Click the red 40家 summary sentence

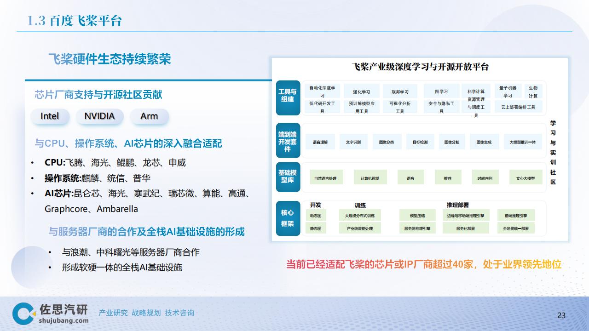coord(424,264)
